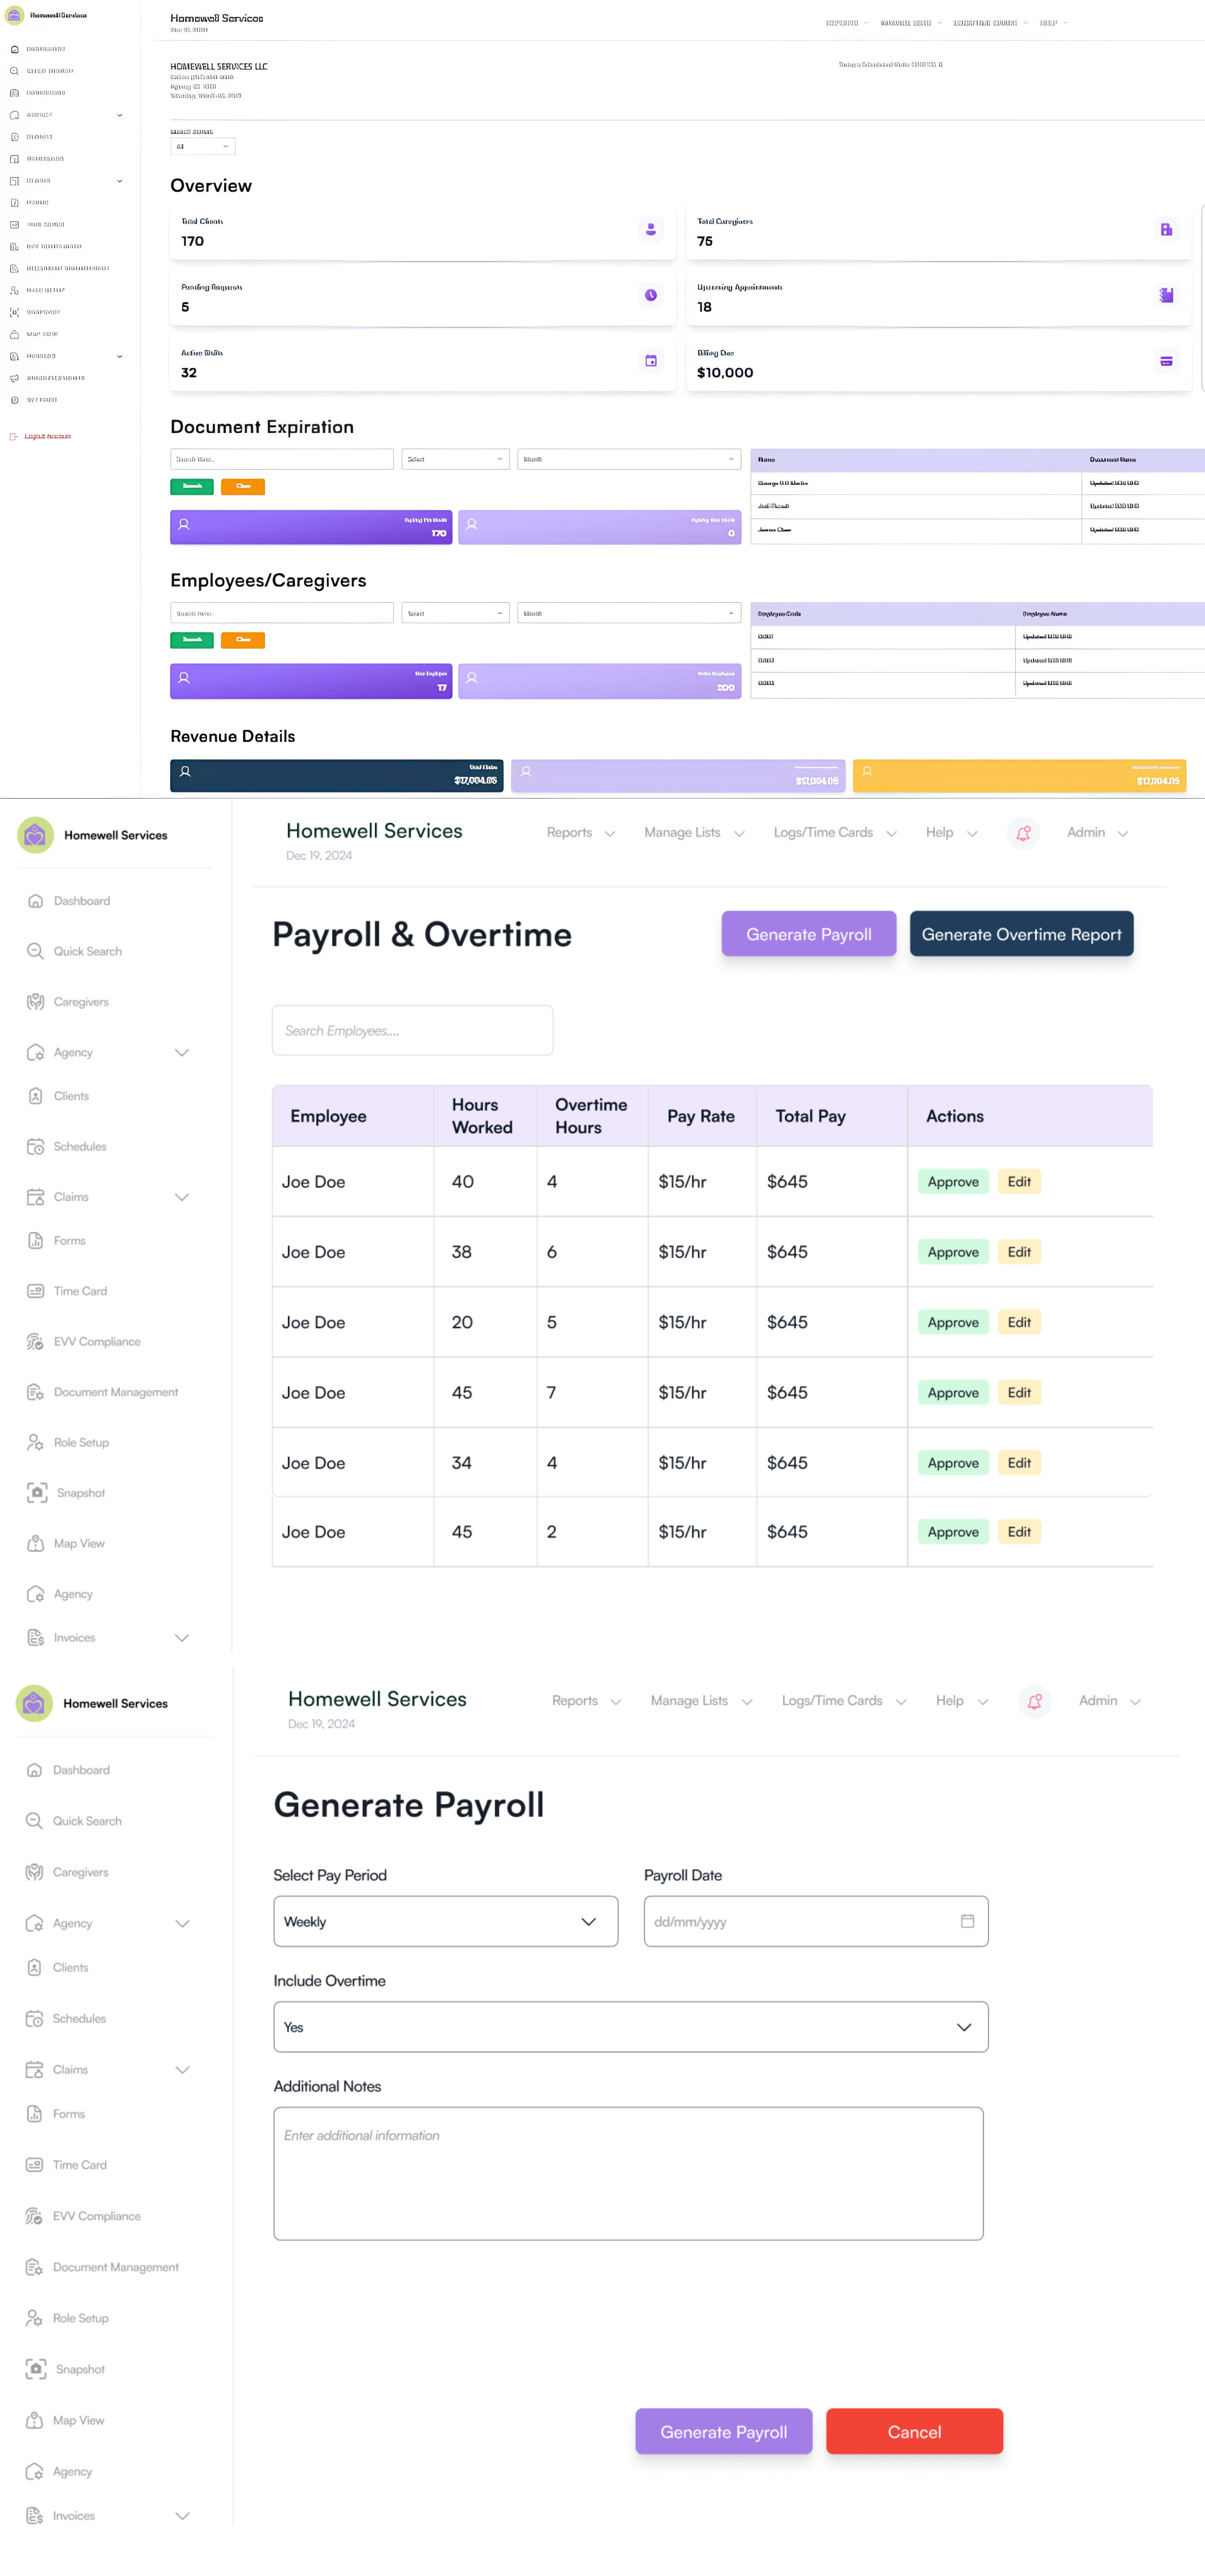Image resolution: width=1205 pixels, height=2576 pixels.
Task: Open Document Management in Generate Payroll sidebar
Action: coord(102,2267)
